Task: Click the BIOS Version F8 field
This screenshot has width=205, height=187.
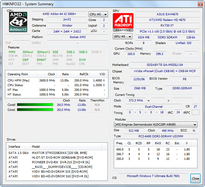Action: [x=185, y=79]
